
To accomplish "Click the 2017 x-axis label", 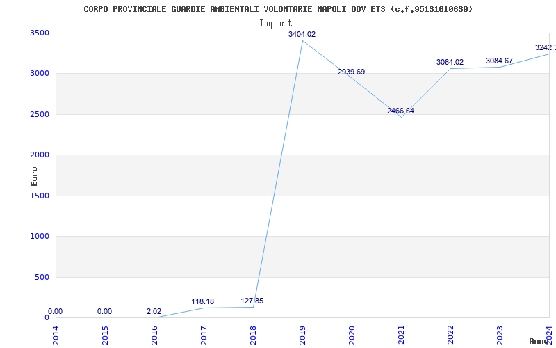I will pyautogui.click(x=204, y=335).
